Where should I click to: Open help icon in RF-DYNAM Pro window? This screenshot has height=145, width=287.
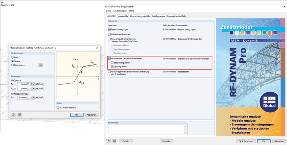[108, 141]
